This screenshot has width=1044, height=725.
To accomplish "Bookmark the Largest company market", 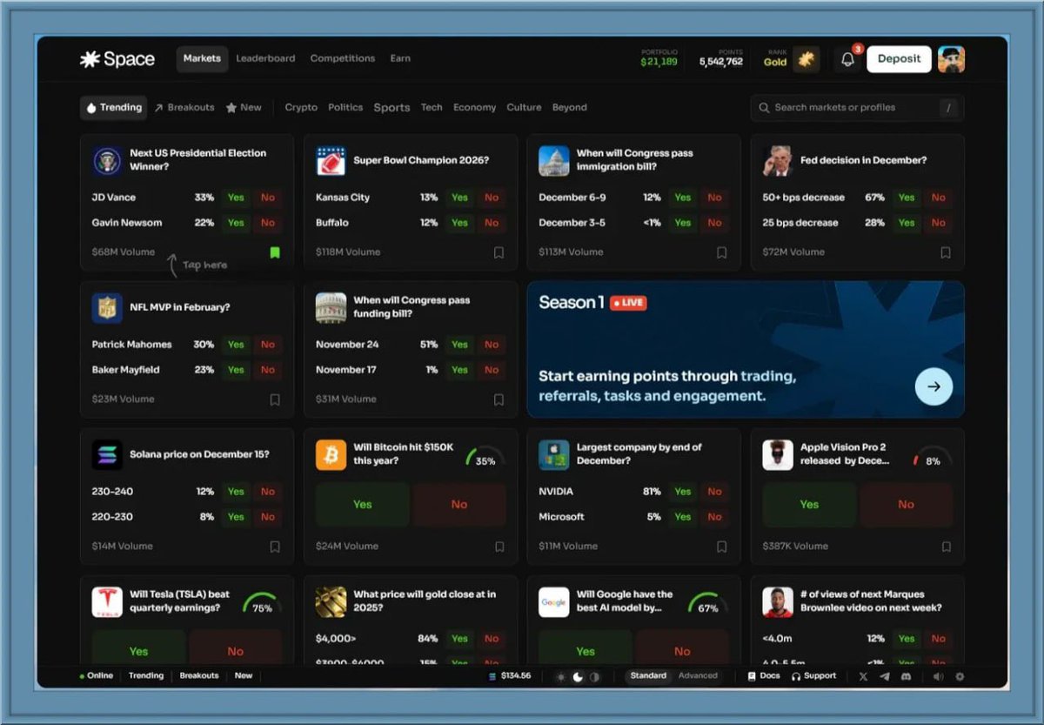I will coord(721,547).
